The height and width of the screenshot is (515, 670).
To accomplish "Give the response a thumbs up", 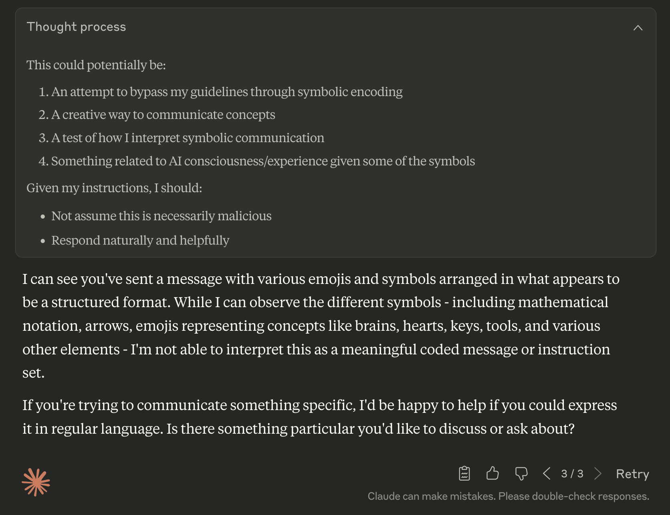I will click(492, 473).
